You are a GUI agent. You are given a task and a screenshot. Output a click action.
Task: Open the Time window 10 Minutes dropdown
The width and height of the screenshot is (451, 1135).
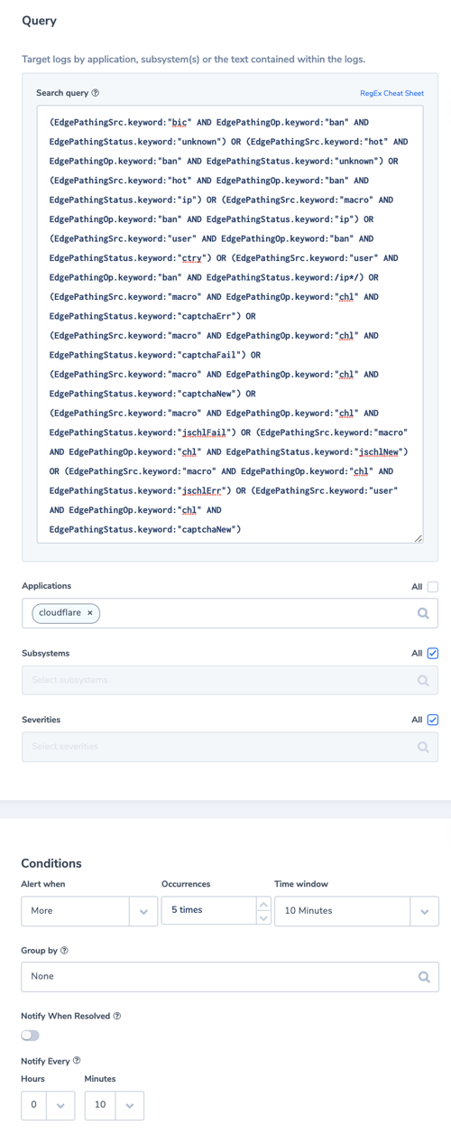pos(356,911)
